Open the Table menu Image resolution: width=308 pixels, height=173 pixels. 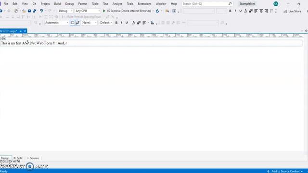(95, 4)
